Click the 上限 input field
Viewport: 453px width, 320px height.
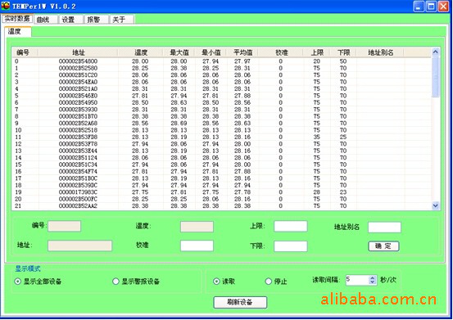(290, 226)
